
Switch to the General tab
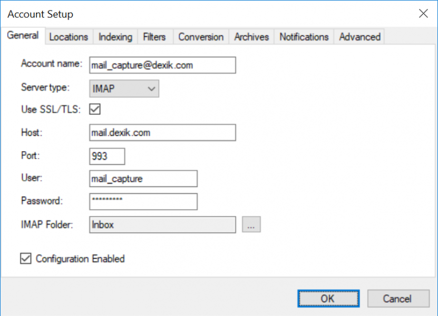(x=23, y=36)
